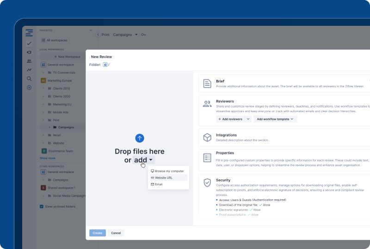The width and height of the screenshot is (370, 249).
Task: Click the blue upload arrow icon
Action: 140,138
